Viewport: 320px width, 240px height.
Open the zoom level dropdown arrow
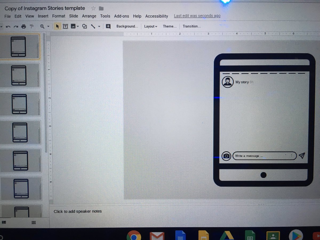(48, 26)
